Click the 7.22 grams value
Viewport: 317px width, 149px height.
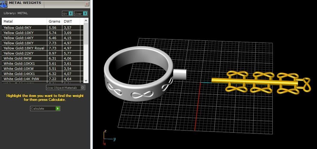pos(53,79)
